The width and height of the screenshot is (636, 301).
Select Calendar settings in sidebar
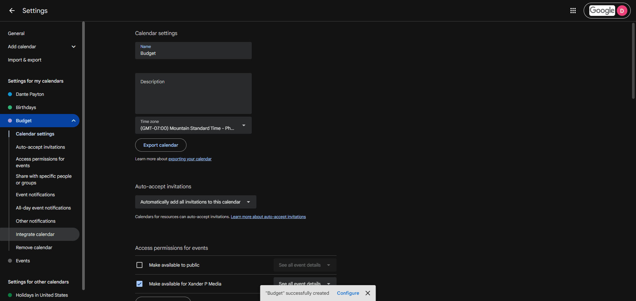(x=35, y=134)
